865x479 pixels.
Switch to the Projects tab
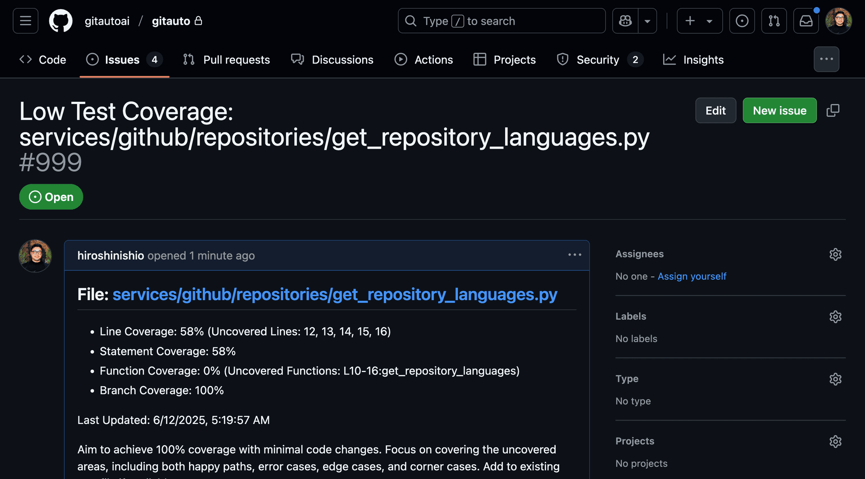pyautogui.click(x=505, y=59)
